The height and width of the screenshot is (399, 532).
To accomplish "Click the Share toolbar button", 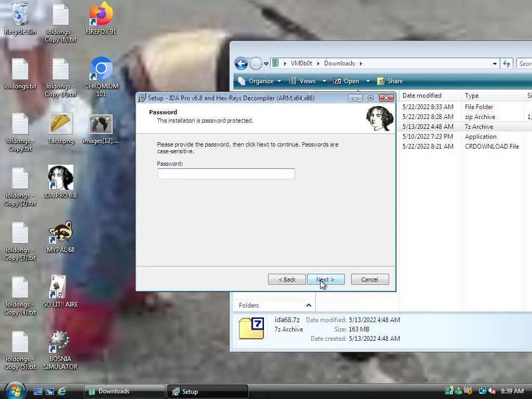I will (x=390, y=81).
